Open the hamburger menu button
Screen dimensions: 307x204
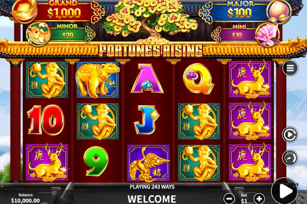pos(290,68)
